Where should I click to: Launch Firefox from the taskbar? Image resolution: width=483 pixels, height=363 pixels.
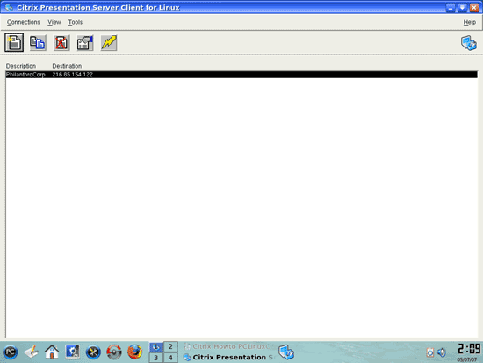click(x=135, y=352)
